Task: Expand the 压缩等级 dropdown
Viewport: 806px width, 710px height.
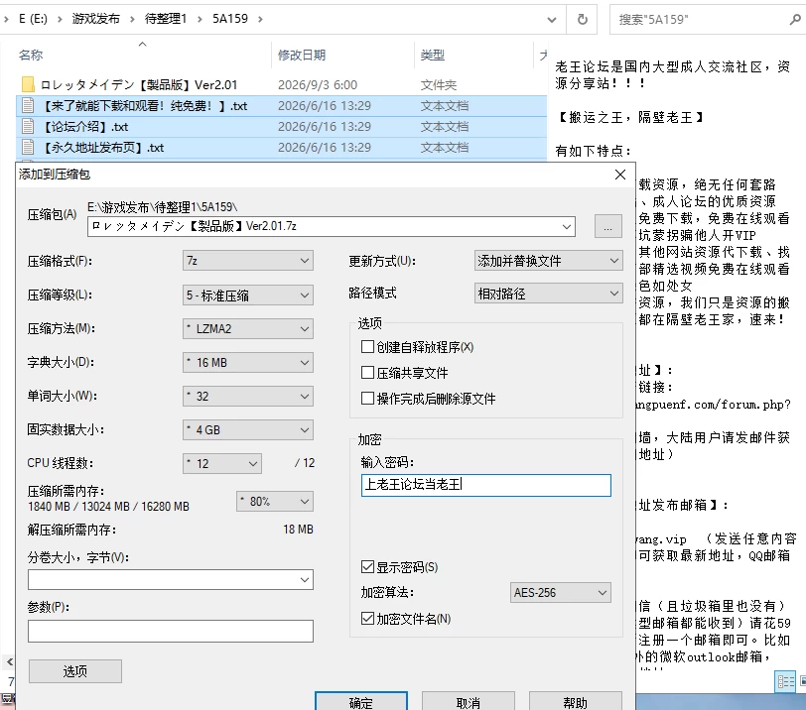Action: [248, 296]
